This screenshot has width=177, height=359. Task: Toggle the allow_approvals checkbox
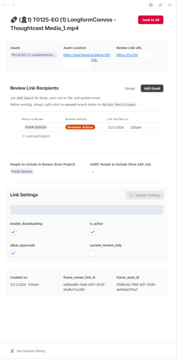point(13,253)
